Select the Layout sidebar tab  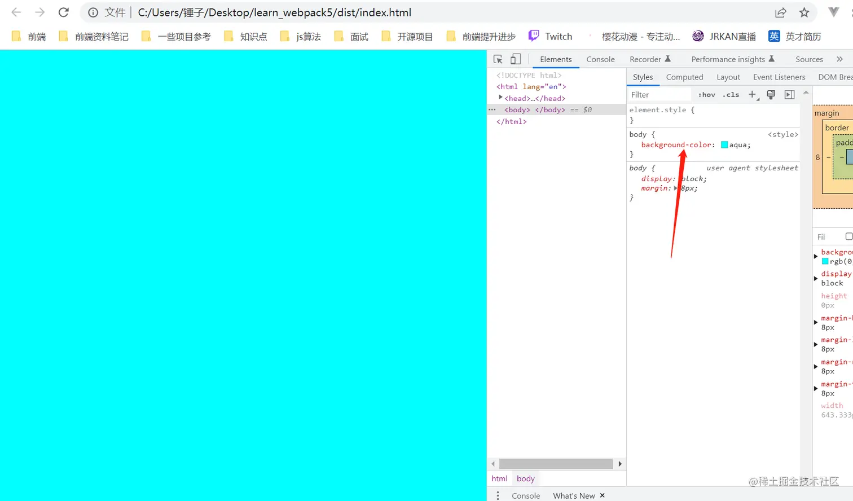point(728,77)
